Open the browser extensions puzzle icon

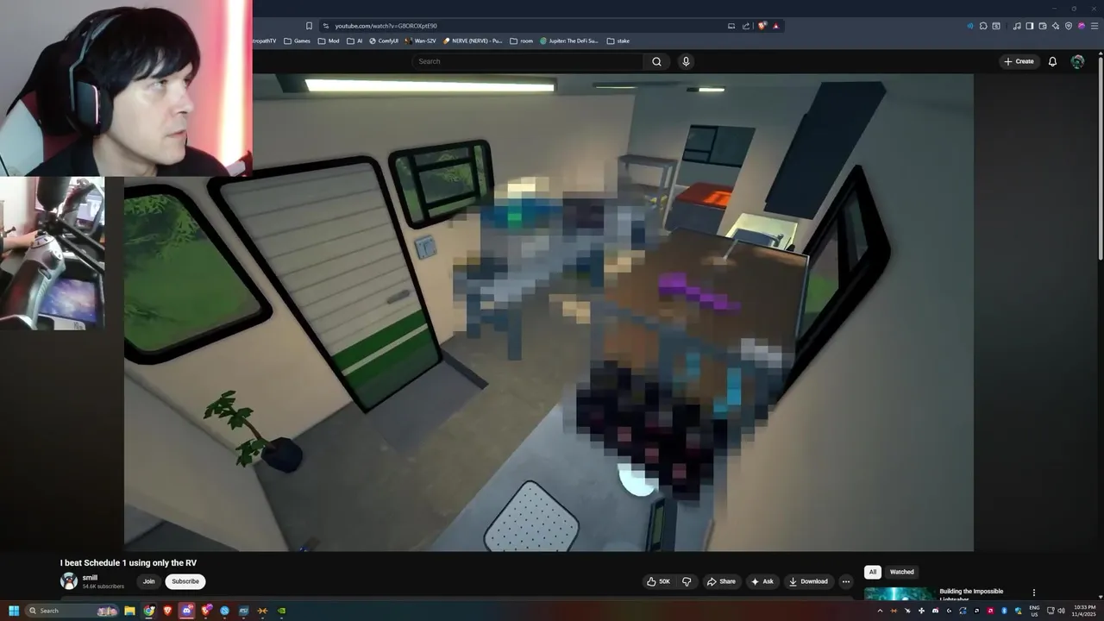(x=982, y=26)
